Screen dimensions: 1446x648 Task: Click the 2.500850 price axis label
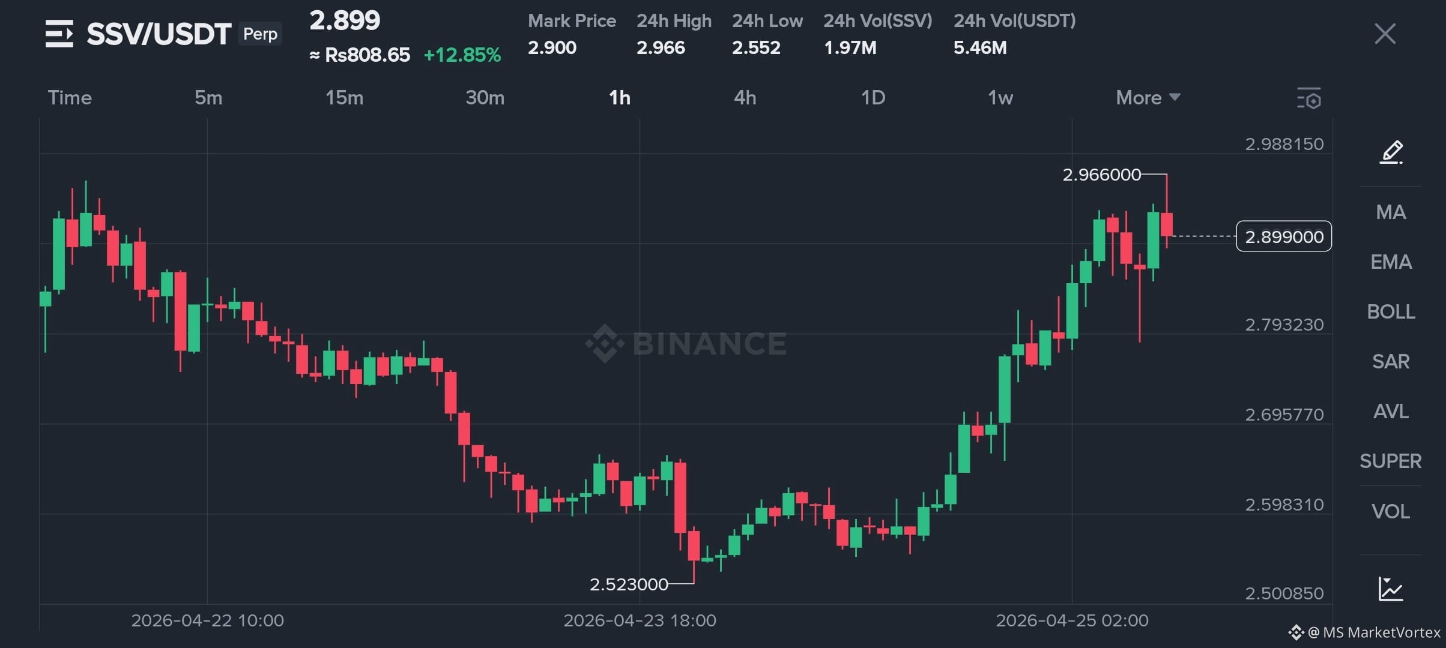coord(1284,593)
